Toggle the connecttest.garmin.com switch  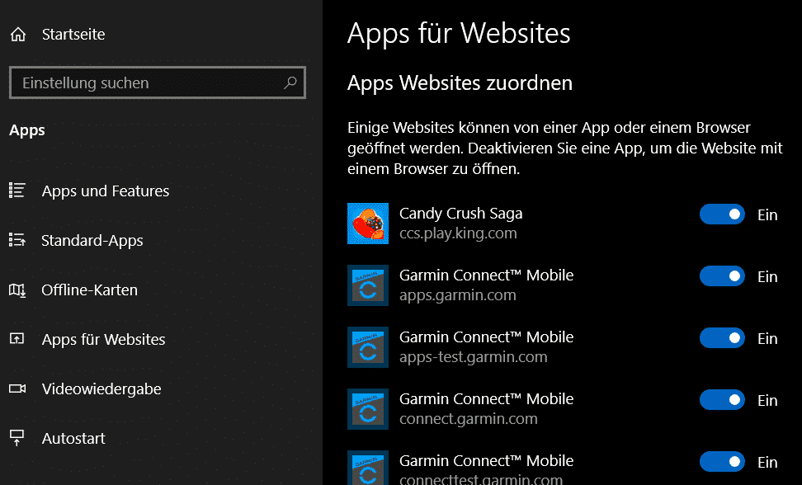[x=722, y=461]
